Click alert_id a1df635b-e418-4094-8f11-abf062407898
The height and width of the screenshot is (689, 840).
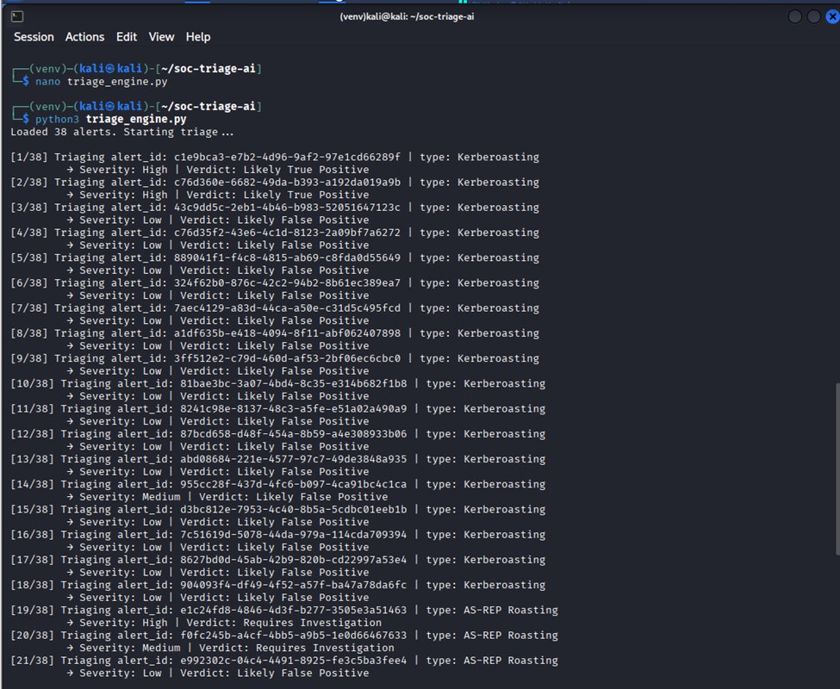click(287, 333)
